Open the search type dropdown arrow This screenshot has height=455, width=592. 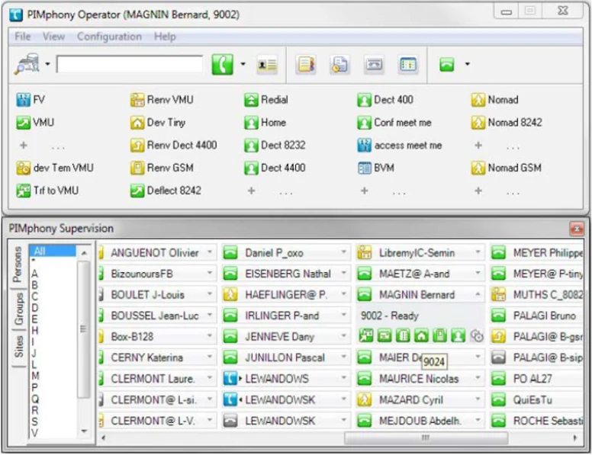click(x=47, y=64)
